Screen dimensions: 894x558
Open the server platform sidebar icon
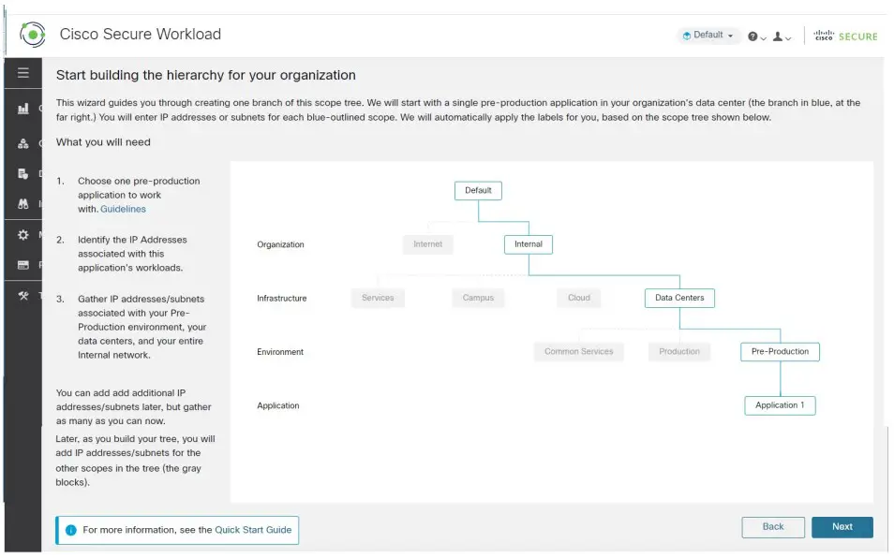coord(23,265)
